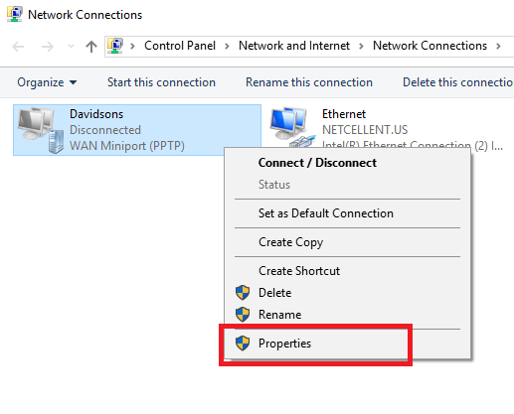Go up one folder level
Screen dimensions: 514x414
[91, 47]
